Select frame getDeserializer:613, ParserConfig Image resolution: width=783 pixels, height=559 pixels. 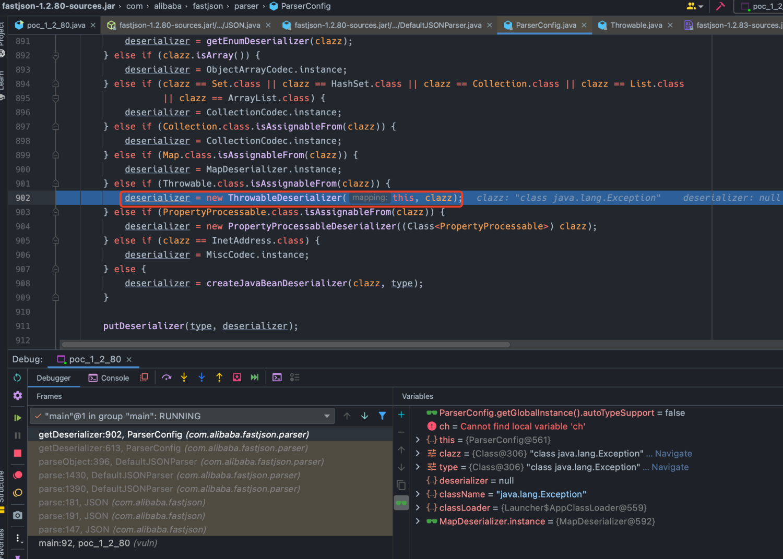210,448
